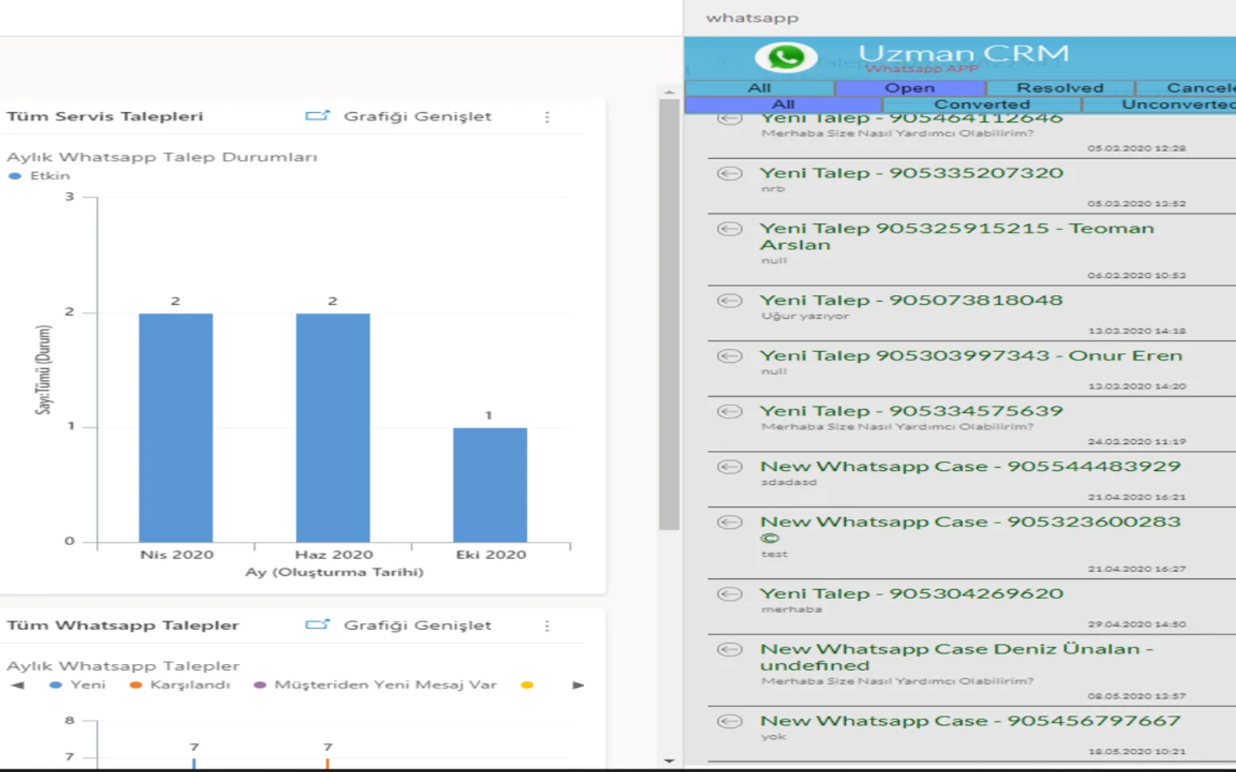This screenshot has width=1236, height=772.
Task: Click the dashboard scrollbar's down arrow
Action: click(x=669, y=761)
